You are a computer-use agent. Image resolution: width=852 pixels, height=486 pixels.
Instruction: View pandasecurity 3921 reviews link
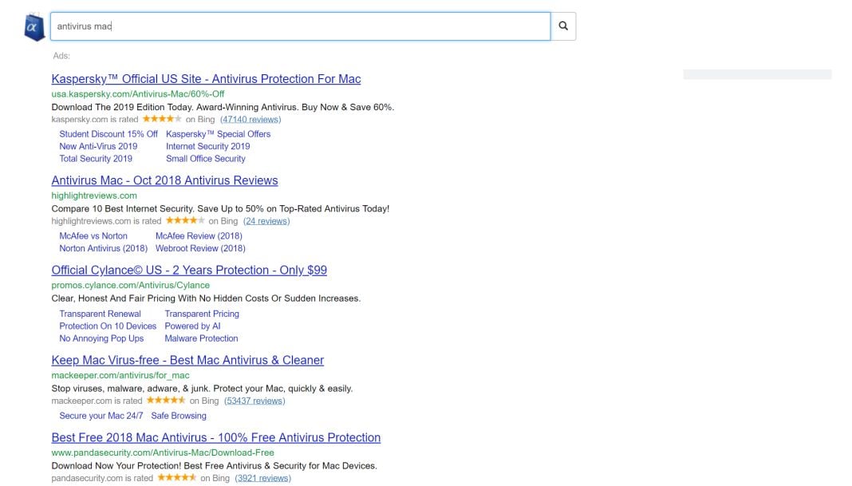263,478
